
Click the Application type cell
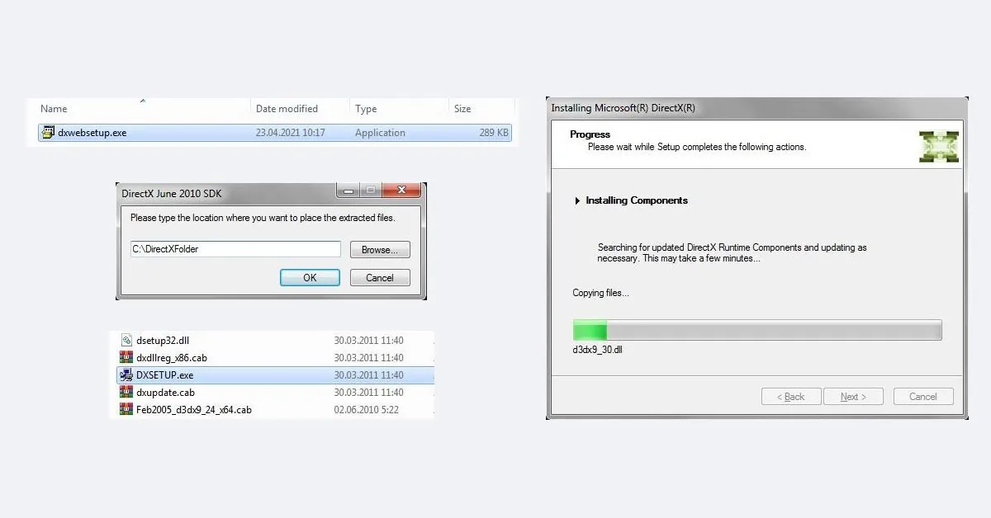click(380, 133)
